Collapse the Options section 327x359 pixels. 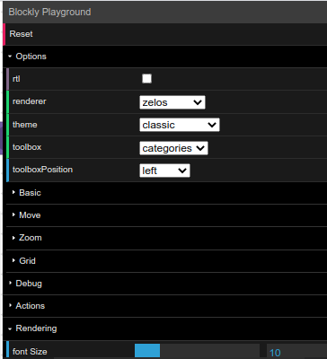click(x=164, y=57)
